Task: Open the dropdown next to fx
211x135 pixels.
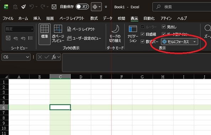Action: coord(59,57)
